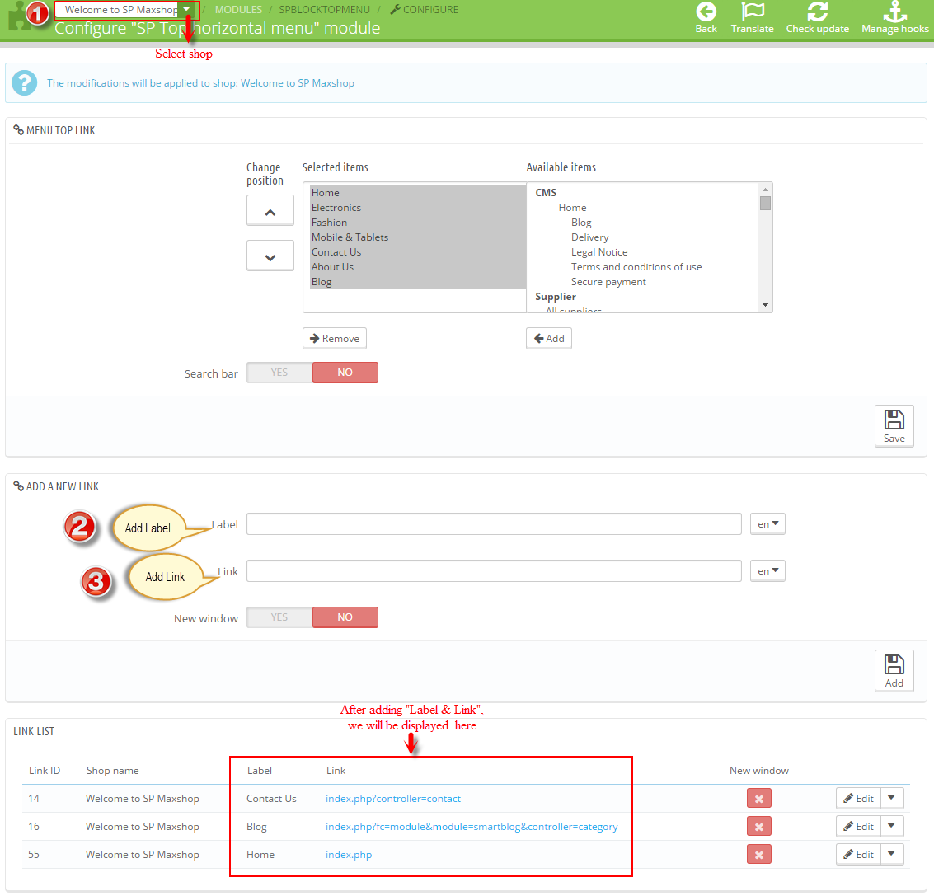Screen dimensions: 934x896
Task: Click the Label input field
Action: [x=494, y=523]
